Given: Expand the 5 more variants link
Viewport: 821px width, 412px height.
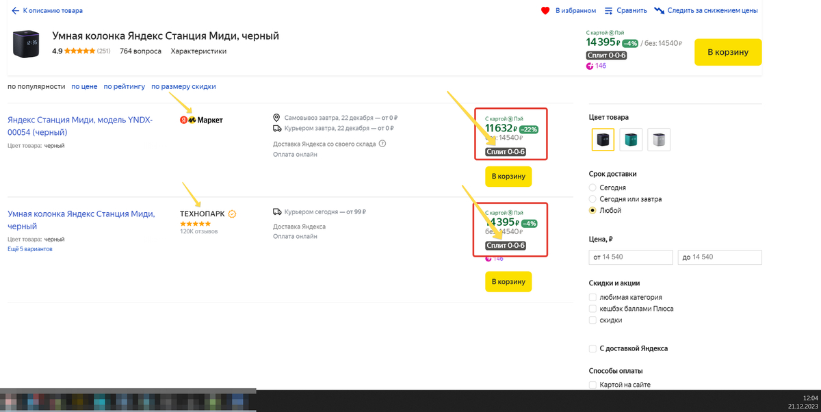Looking at the screenshot, I should click(30, 249).
